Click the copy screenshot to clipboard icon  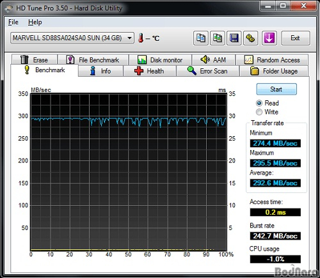pyautogui.click(x=218, y=38)
